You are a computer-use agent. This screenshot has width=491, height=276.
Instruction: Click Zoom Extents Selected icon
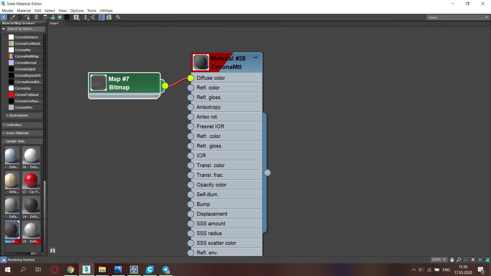pyautogui.click(x=480, y=260)
